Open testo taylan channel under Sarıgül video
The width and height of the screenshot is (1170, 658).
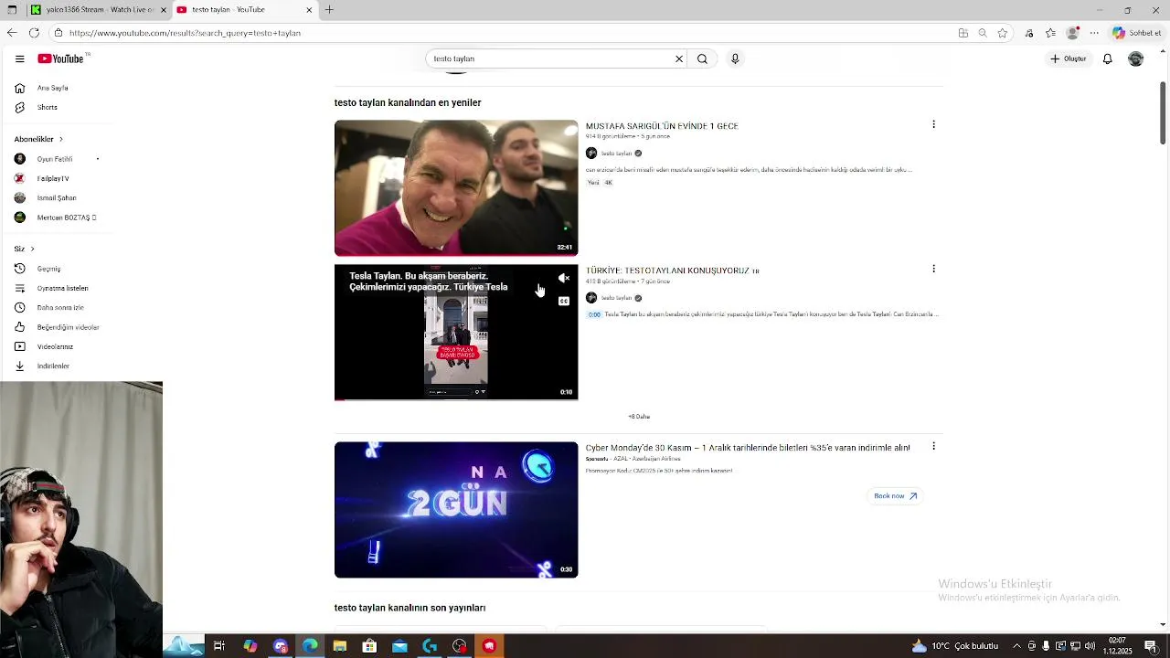point(616,154)
